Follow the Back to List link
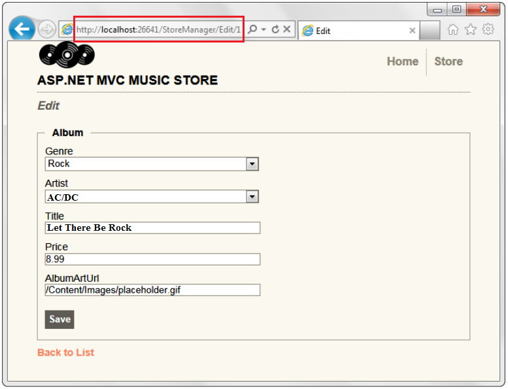 66,352
